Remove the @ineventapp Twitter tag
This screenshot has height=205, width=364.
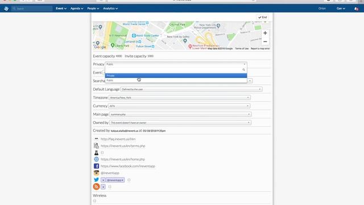(123, 180)
